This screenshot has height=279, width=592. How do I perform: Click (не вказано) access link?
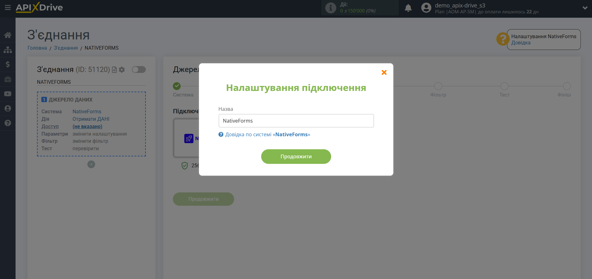coord(87,126)
